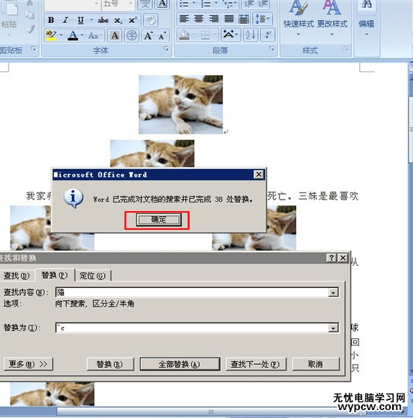This screenshot has height=418, width=413.
Task: Close the Microsoft Office Word message box
Action: pos(259,175)
